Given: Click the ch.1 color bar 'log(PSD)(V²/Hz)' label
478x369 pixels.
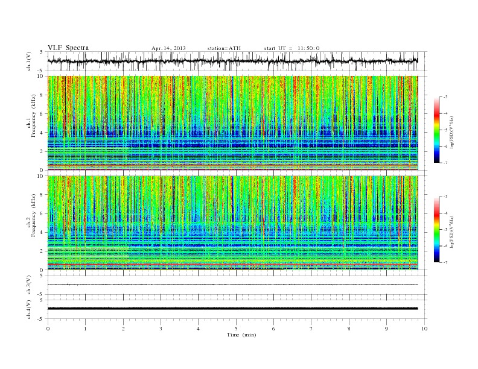Looking at the screenshot, I should point(451,131).
